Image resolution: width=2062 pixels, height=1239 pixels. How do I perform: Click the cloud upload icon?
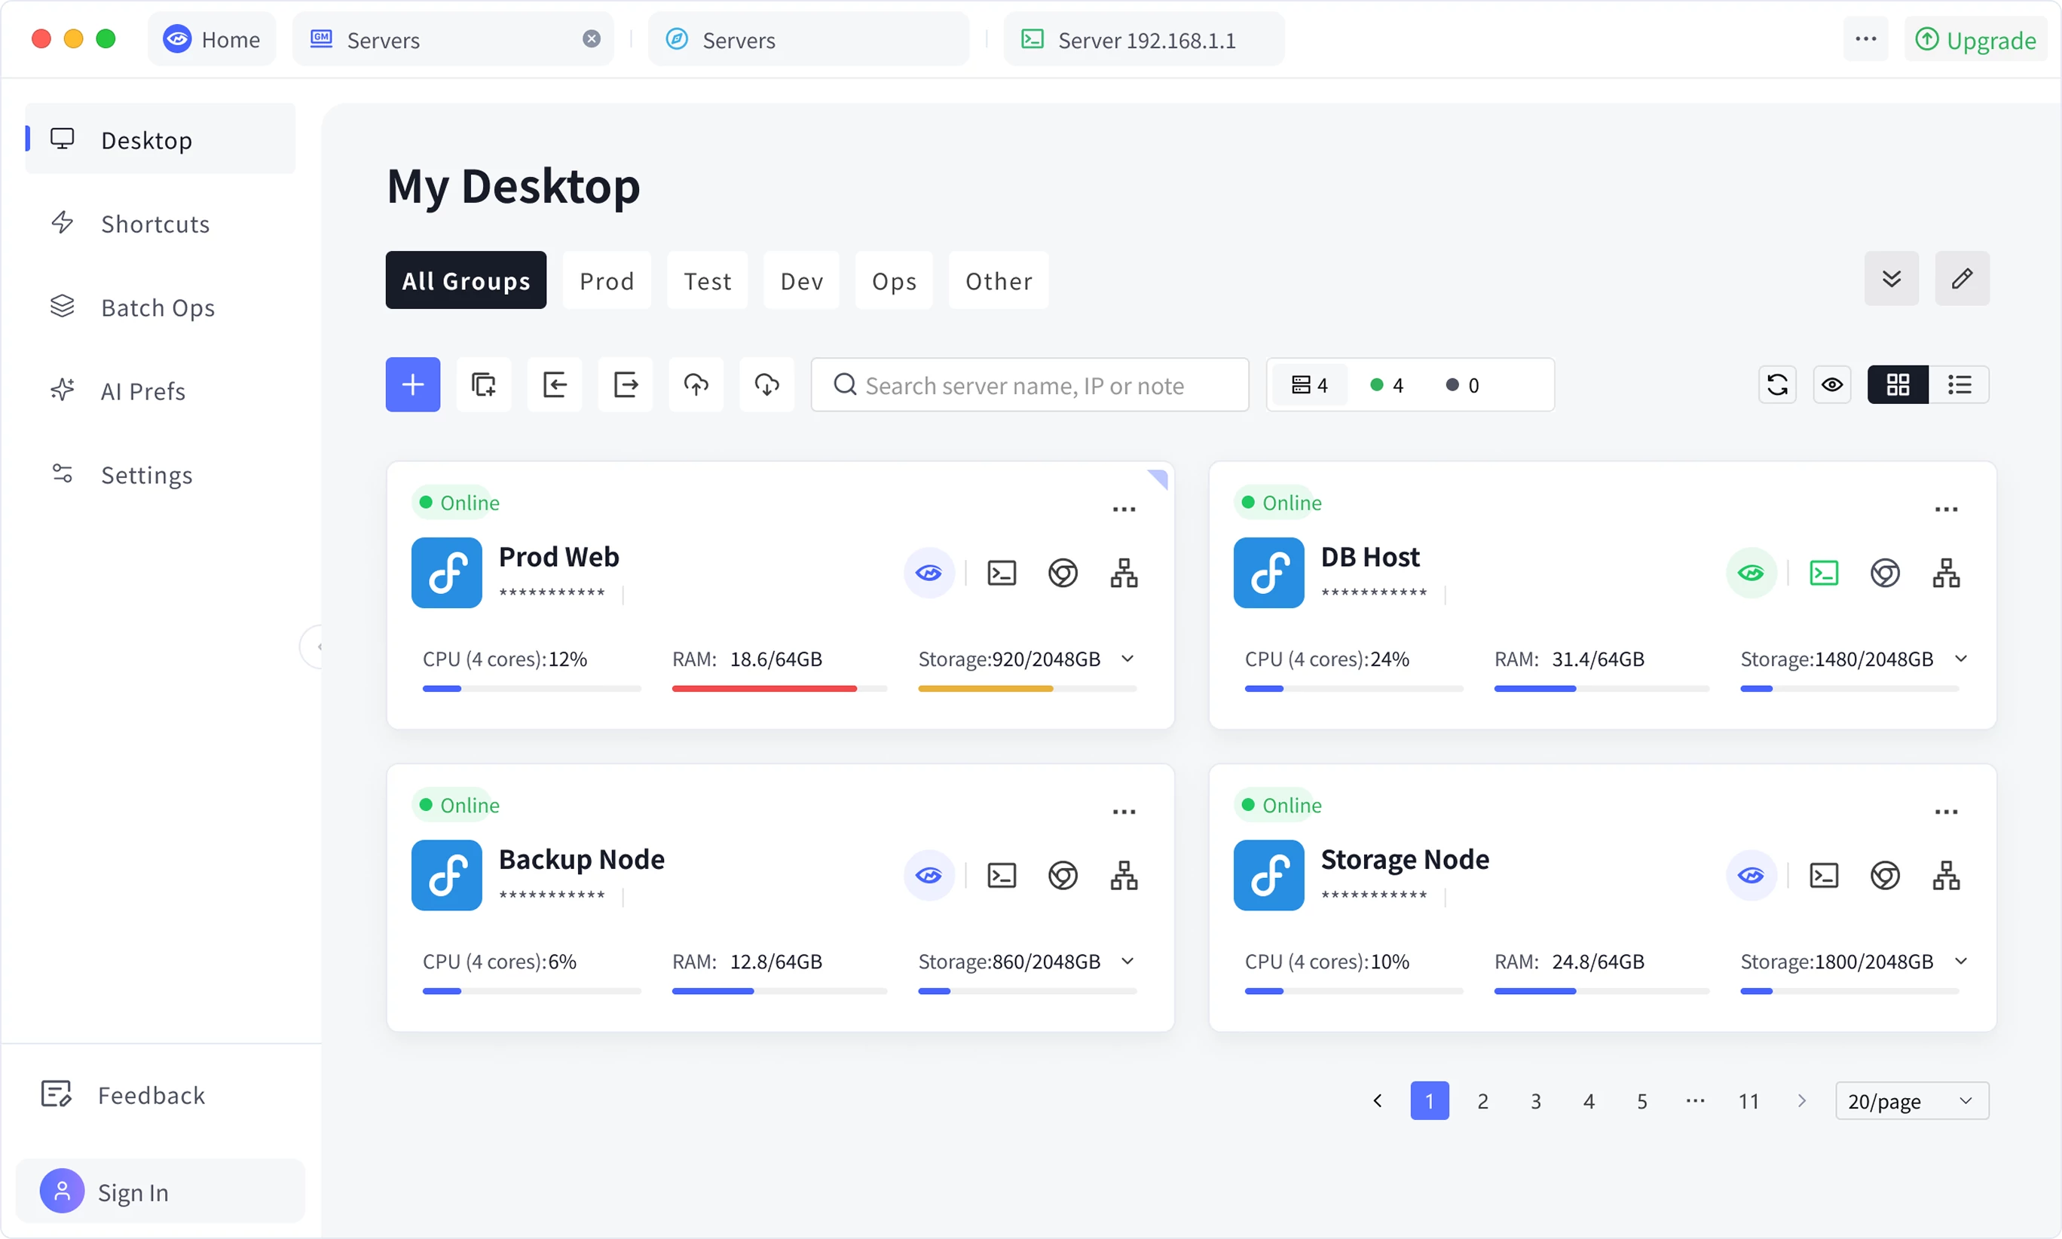696,385
